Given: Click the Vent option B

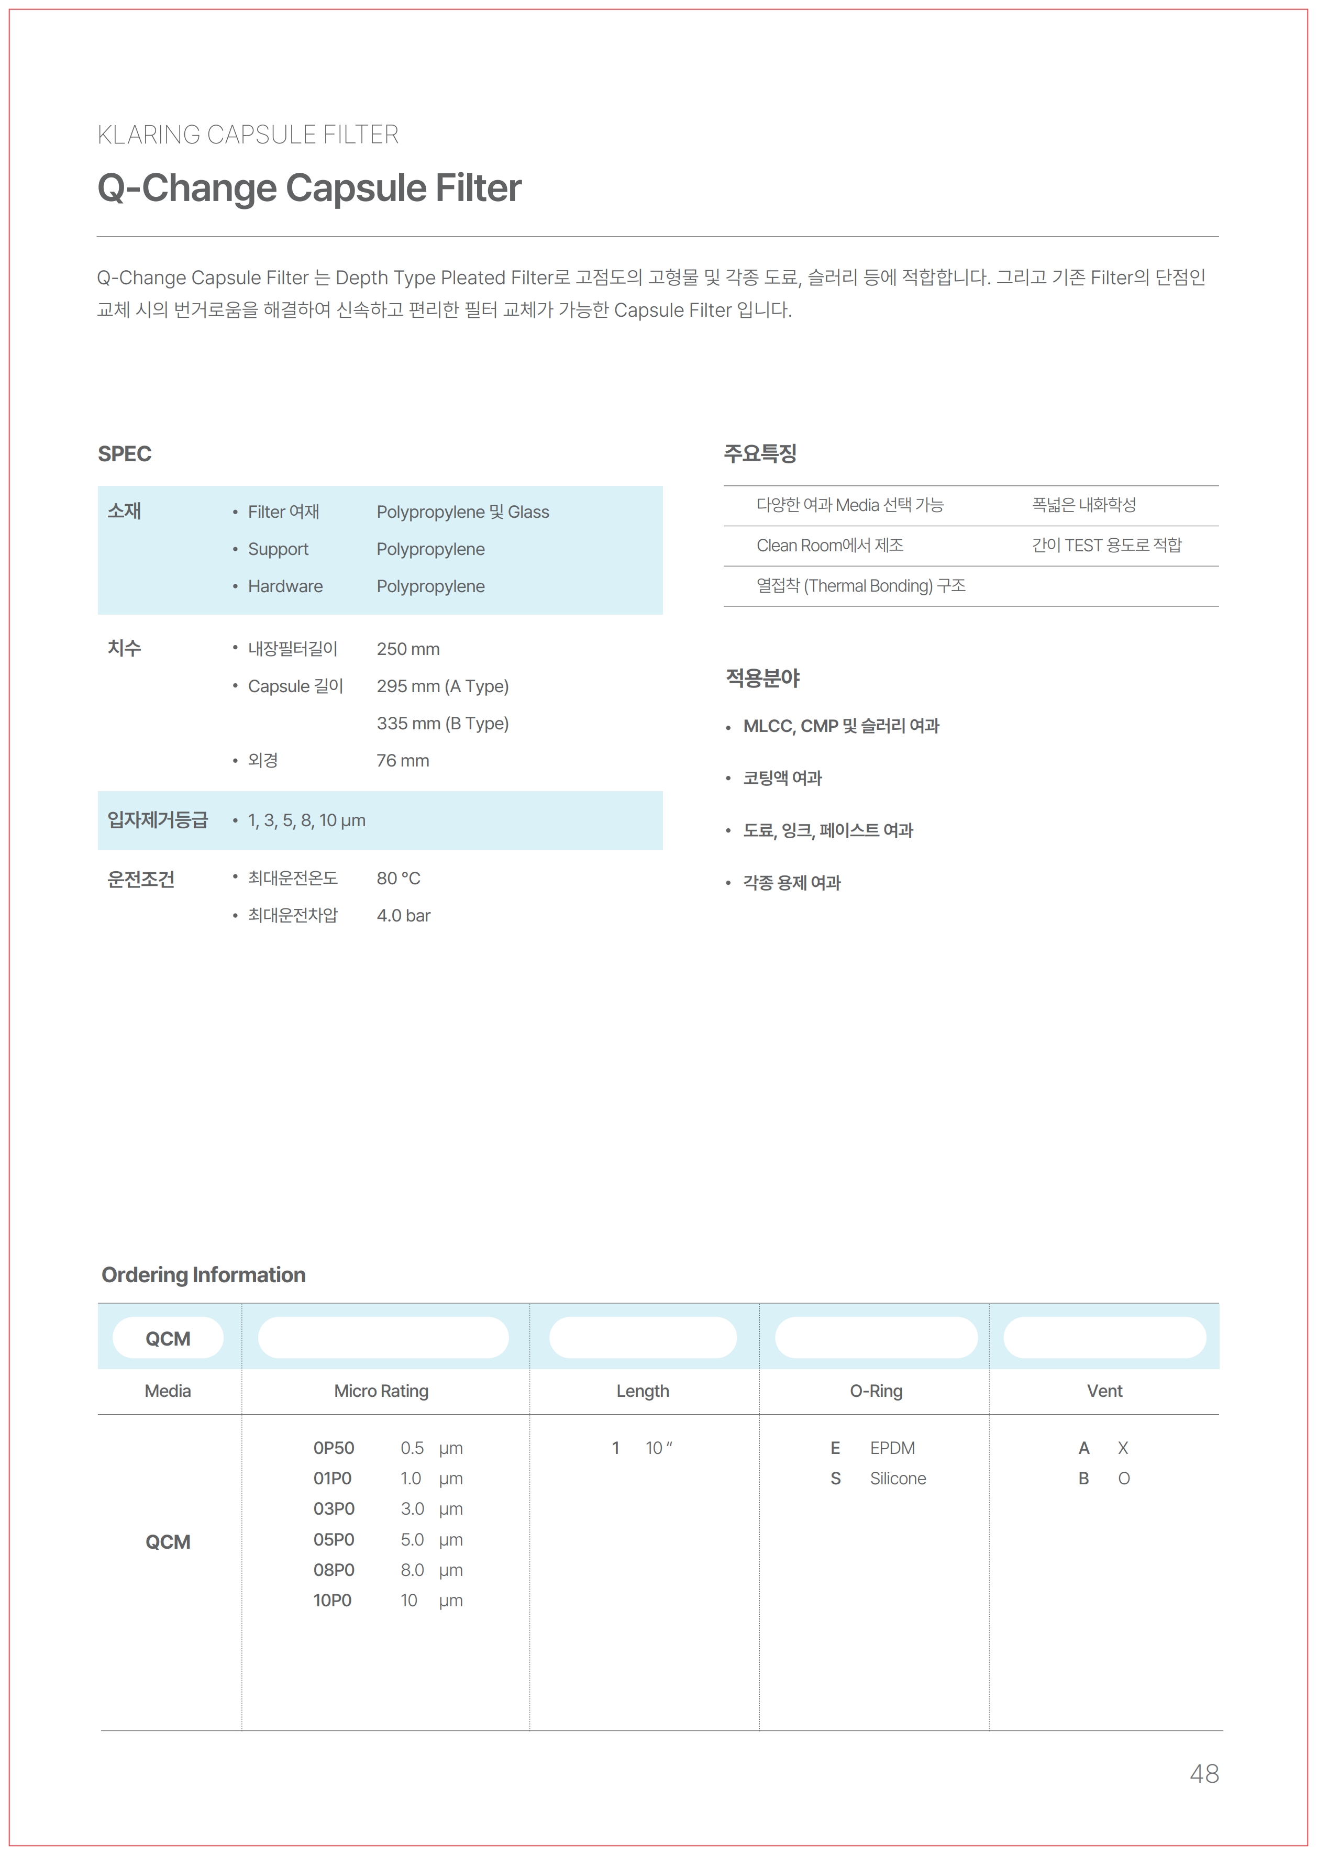Looking at the screenshot, I should (1083, 1479).
